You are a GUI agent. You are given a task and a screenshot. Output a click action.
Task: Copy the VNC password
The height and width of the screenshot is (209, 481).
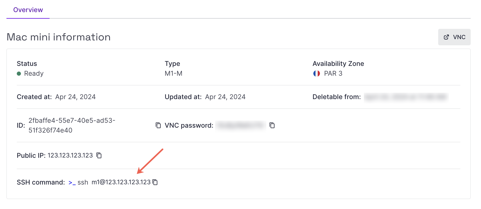pos(272,125)
